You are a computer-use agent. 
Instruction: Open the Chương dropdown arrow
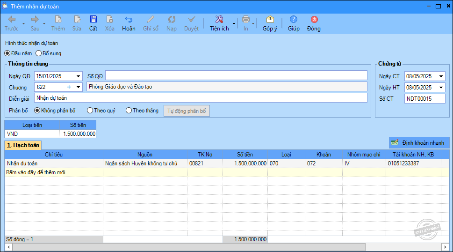78,87
